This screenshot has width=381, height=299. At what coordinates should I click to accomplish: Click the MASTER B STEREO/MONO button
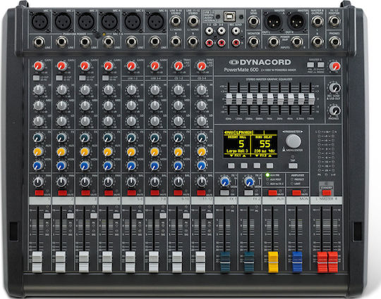321,65
